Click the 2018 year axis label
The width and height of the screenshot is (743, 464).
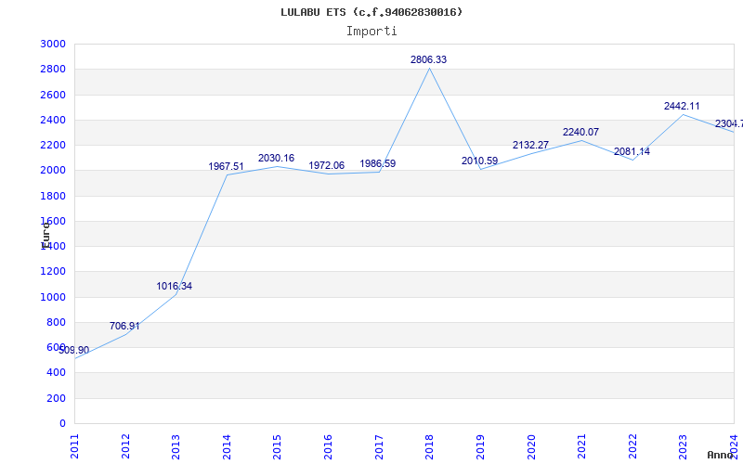point(429,446)
